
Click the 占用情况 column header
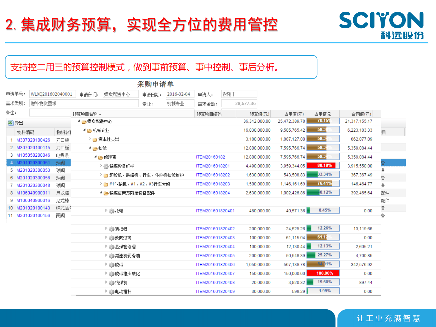click(323, 114)
